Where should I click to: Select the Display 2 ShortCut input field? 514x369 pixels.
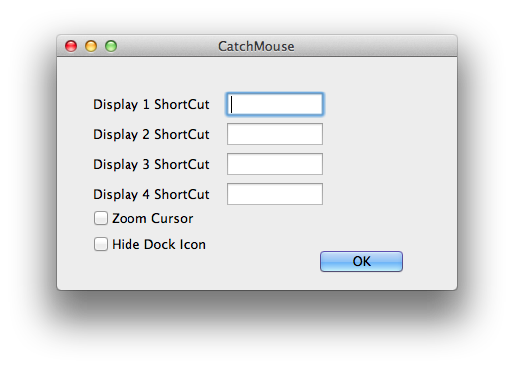pyautogui.click(x=275, y=134)
